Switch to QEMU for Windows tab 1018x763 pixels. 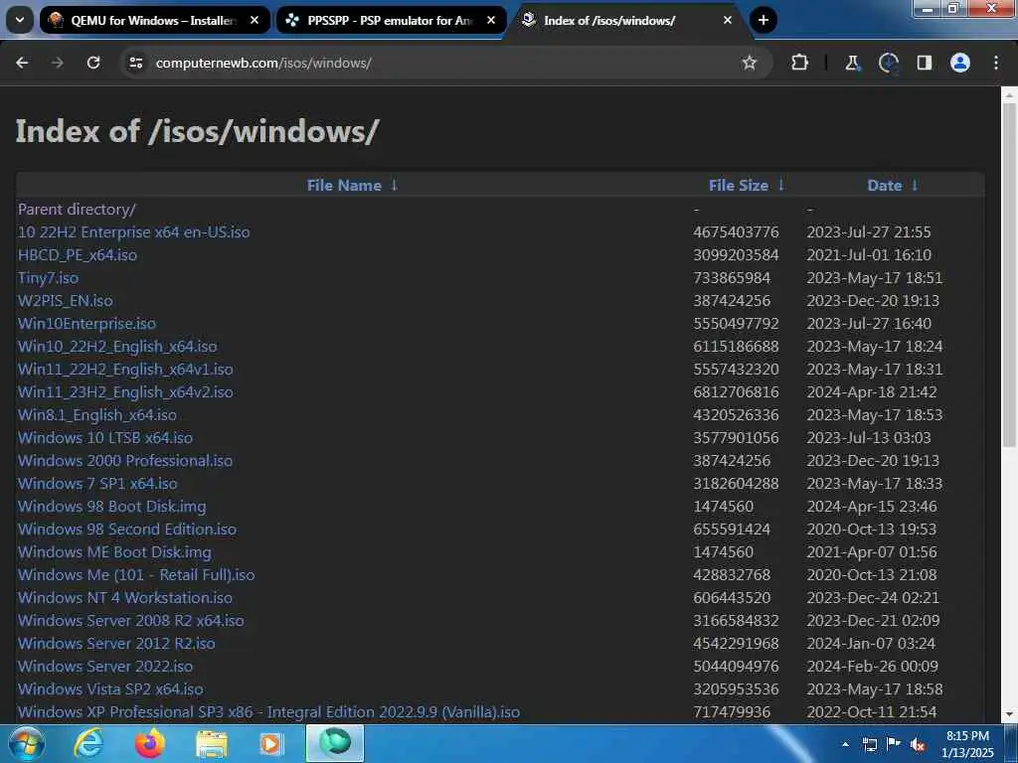[x=154, y=20]
